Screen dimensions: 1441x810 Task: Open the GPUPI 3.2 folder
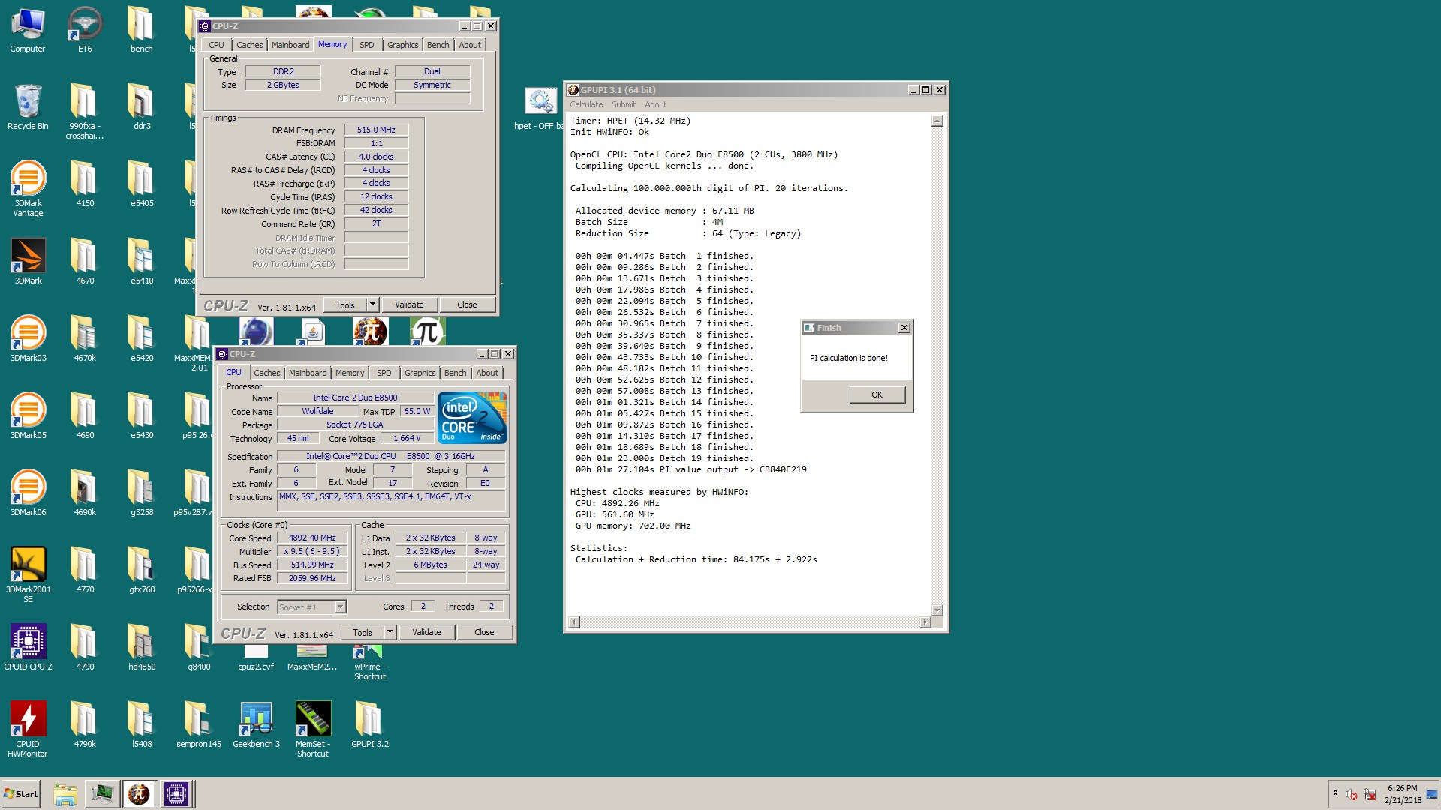pos(370,725)
